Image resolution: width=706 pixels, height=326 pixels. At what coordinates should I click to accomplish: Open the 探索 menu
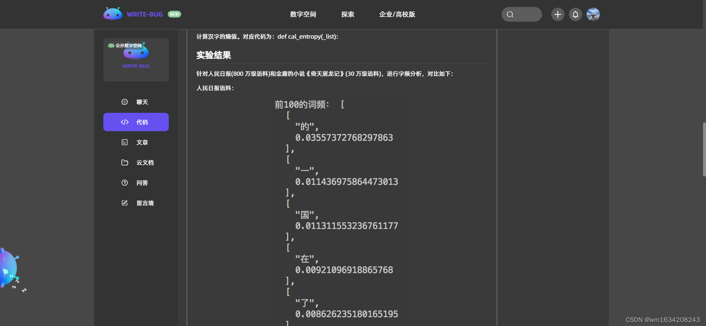347,14
